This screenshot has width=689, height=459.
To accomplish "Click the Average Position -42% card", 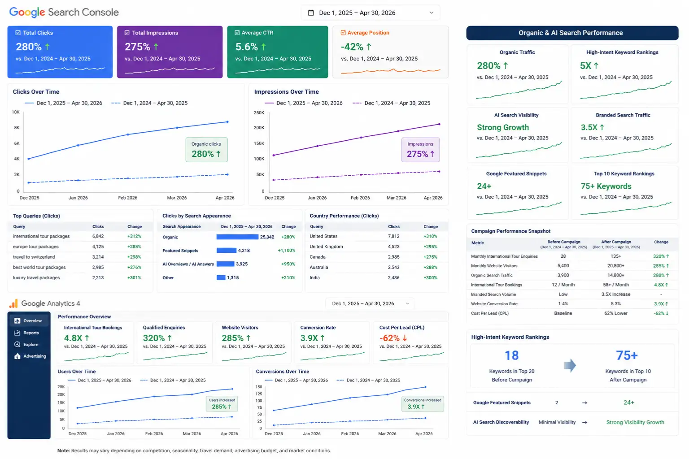I will point(391,52).
